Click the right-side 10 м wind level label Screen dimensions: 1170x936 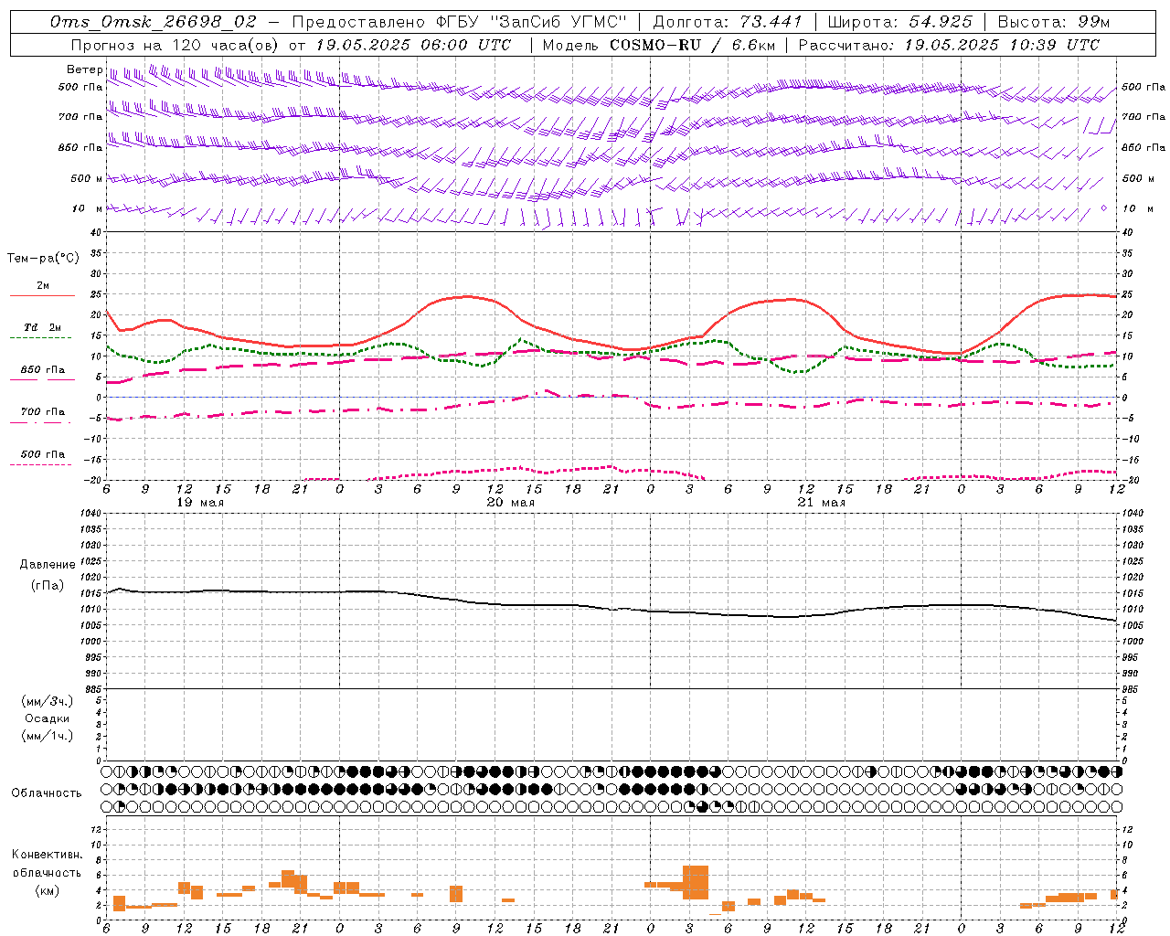point(1137,208)
